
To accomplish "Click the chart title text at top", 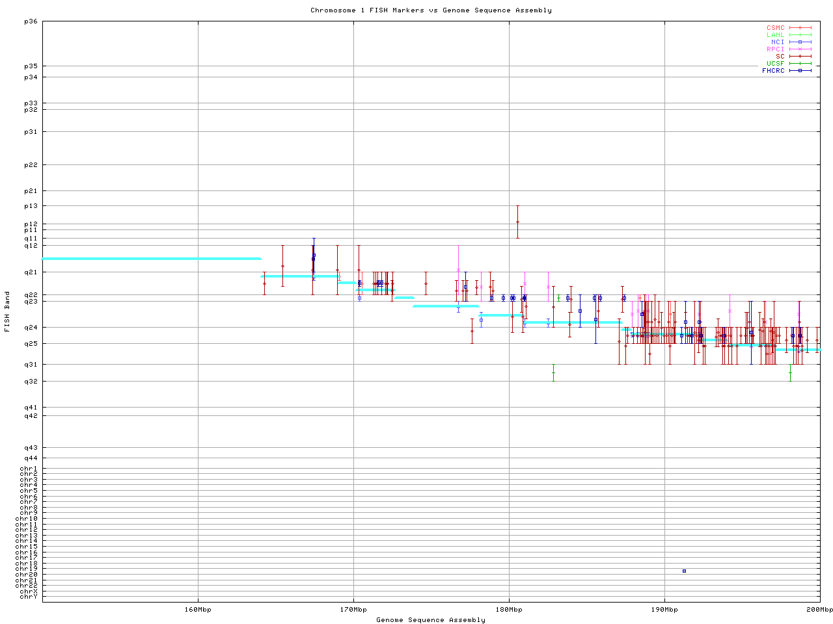I will [431, 10].
